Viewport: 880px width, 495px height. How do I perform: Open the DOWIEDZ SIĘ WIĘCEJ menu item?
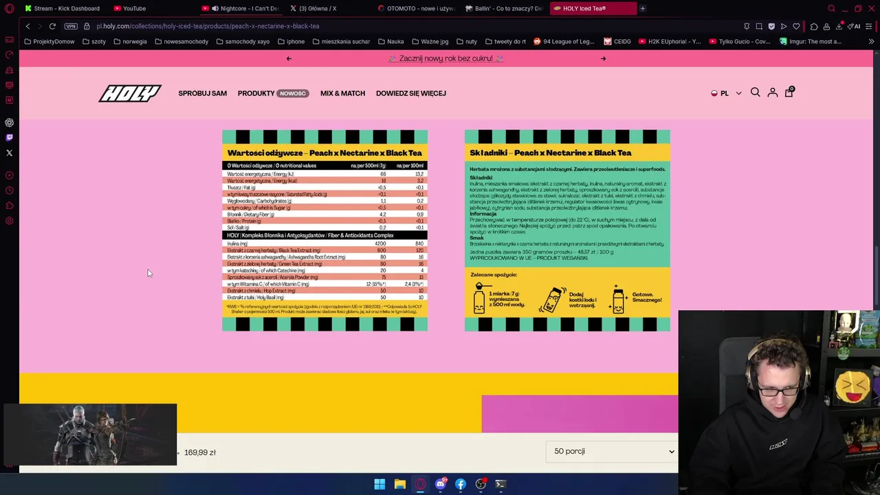click(411, 93)
